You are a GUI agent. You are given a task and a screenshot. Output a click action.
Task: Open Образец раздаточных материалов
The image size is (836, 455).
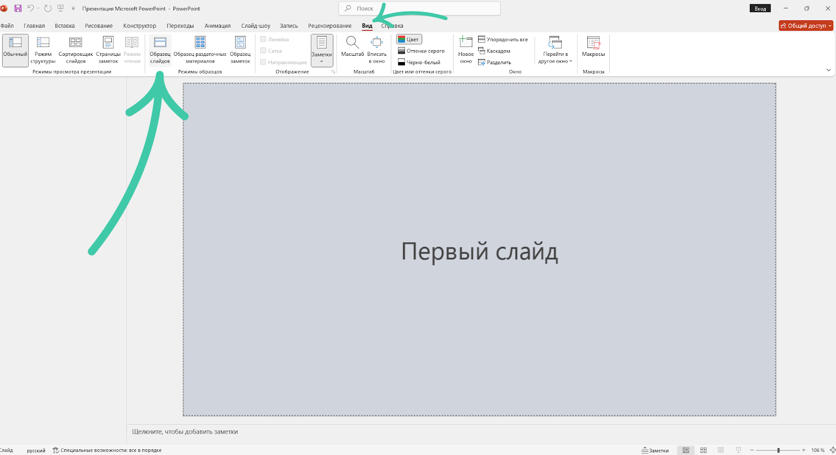tap(200, 51)
